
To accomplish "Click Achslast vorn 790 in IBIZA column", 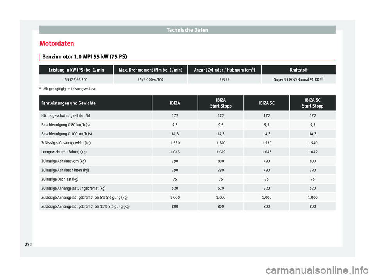I will [175, 161].
